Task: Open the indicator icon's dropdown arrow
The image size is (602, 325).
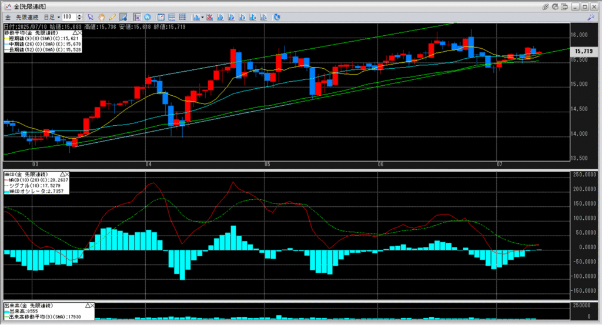Action: pyautogui.click(x=202, y=17)
